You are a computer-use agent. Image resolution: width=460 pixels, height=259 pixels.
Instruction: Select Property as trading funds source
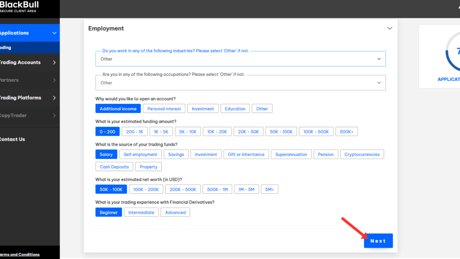tap(148, 166)
